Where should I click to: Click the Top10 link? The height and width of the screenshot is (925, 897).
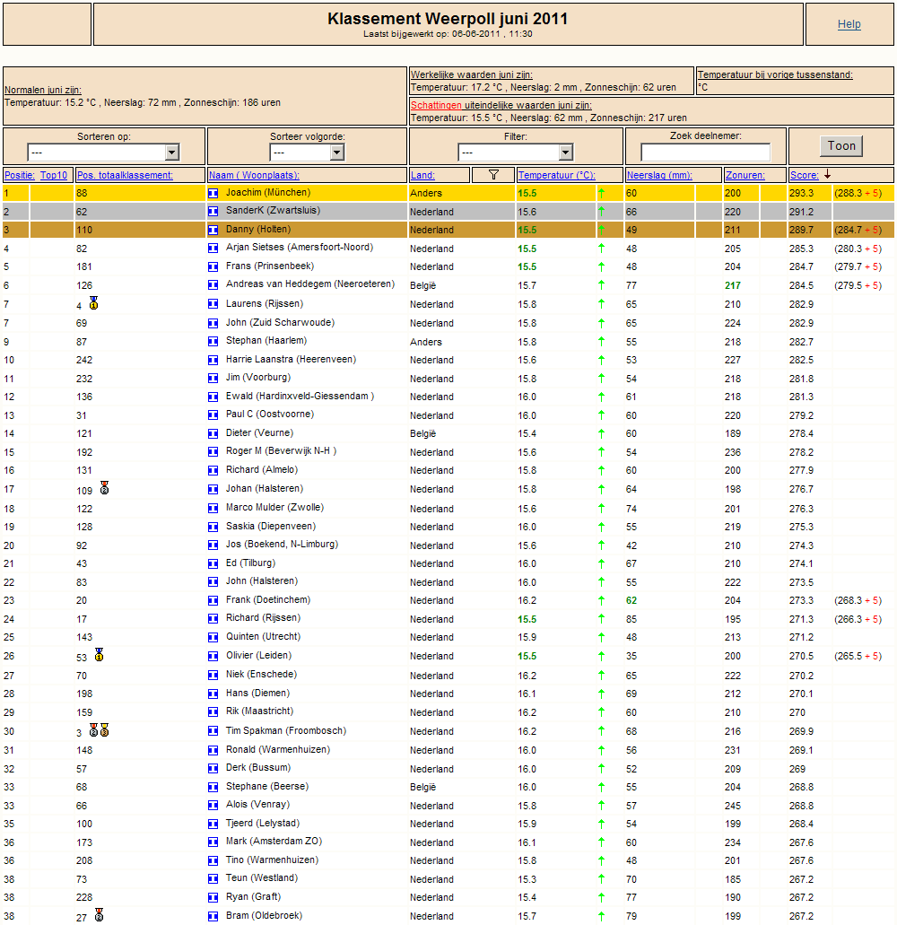pyautogui.click(x=54, y=175)
